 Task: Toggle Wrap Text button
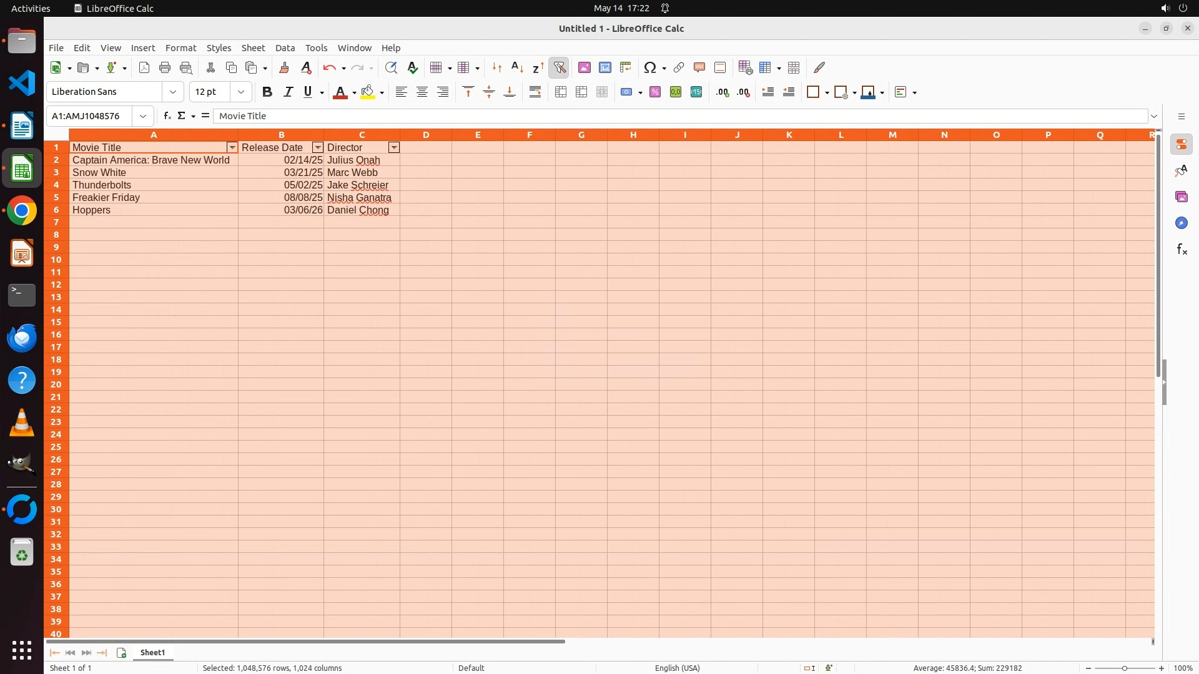(535, 92)
